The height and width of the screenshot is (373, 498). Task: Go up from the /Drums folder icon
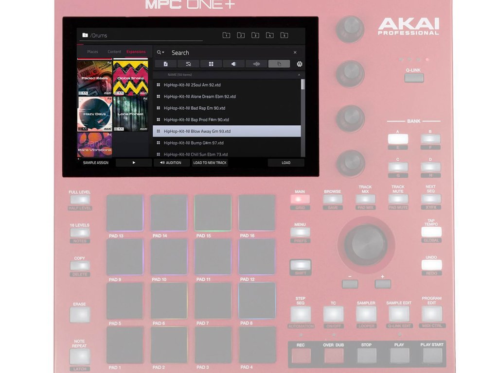point(85,35)
